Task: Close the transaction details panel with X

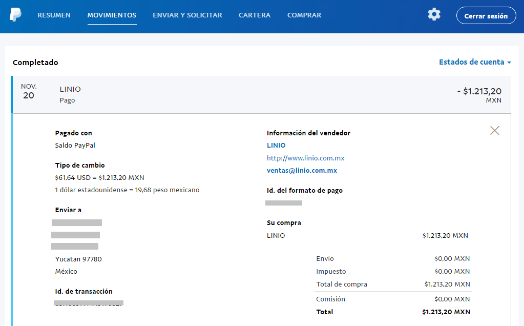Action: (495, 130)
